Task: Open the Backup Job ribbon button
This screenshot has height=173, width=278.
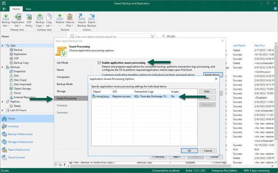Action: (x=6, y=20)
